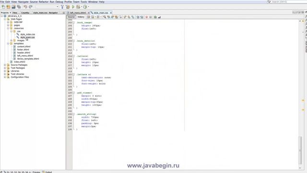Click the Uncomment lines icon
The height and width of the screenshot is (173, 307).
pyautogui.click(x=159, y=17)
